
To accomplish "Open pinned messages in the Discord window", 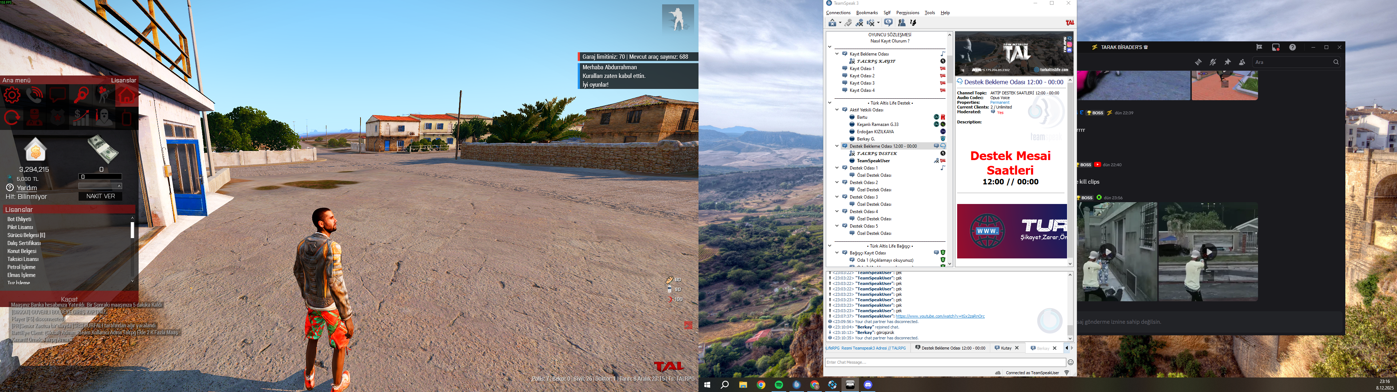I will pyautogui.click(x=1228, y=62).
